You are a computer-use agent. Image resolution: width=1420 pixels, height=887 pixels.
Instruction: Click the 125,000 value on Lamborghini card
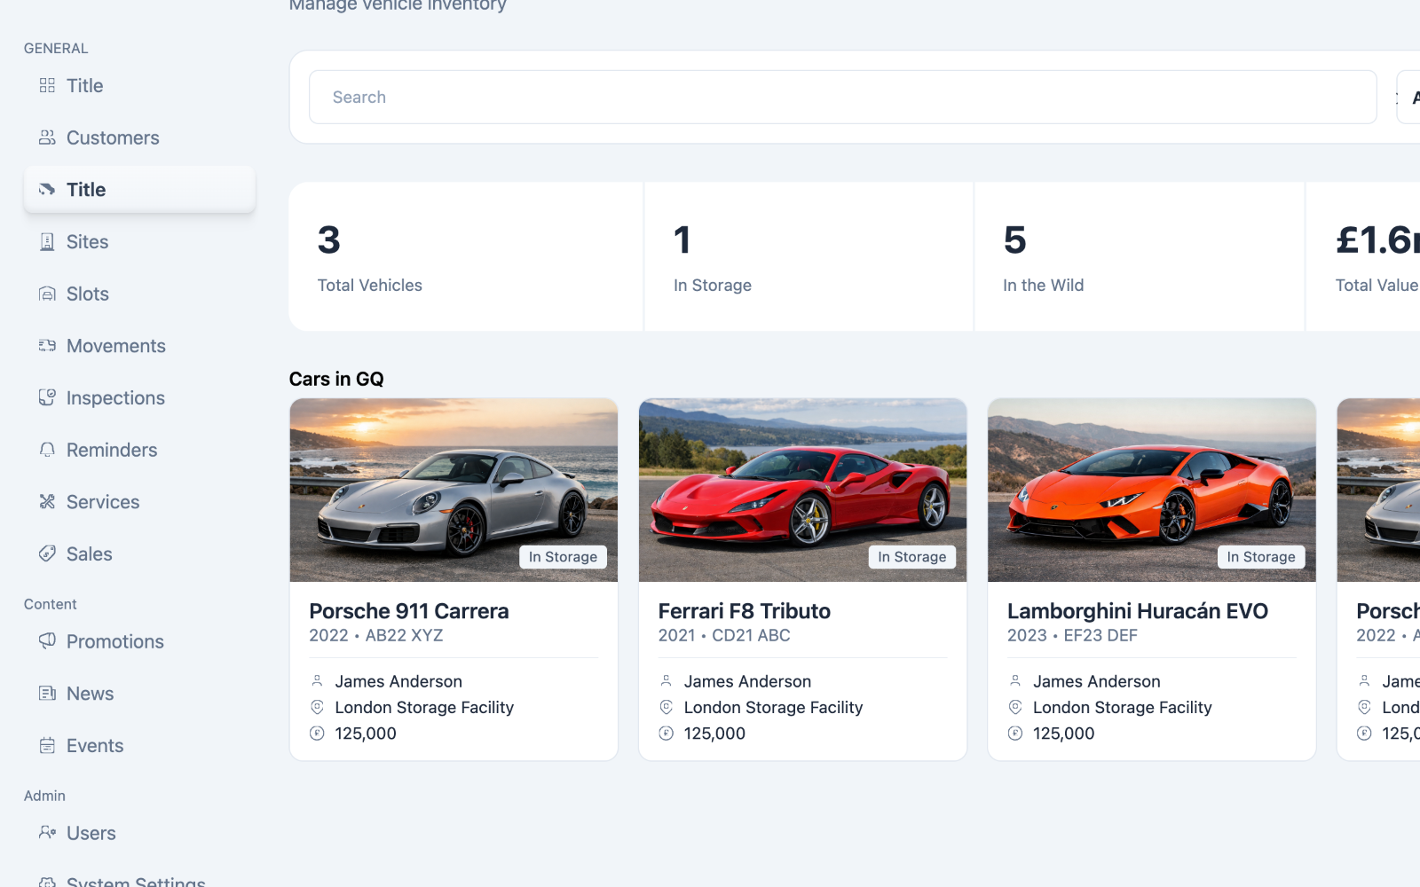point(1064,734)
